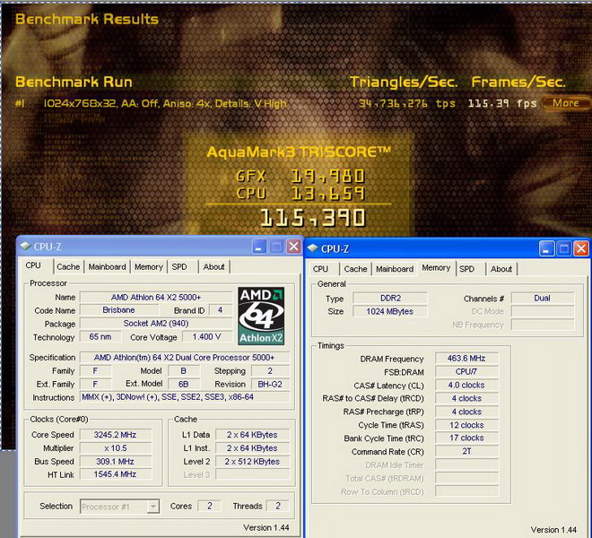592x538 pixels.
Task: Click the Specification field text
Action: [184, 357]
